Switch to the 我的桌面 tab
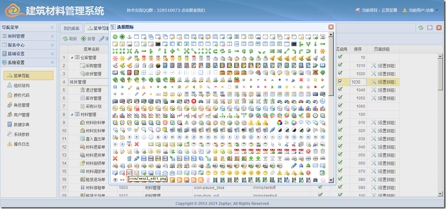Screen dimensions: 446x209 (x=71, y=28)
